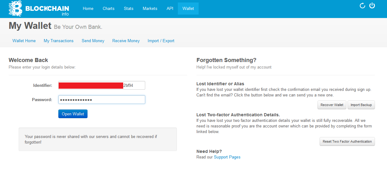Screen dimensions: 387x178
Task: Click into the Password field
Action: click(102, 100)
